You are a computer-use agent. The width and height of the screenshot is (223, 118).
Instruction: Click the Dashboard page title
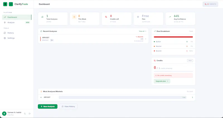(x=44, y=4)
